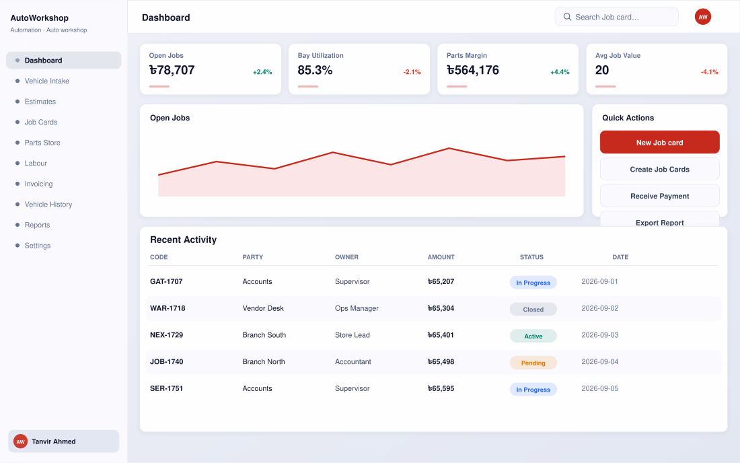The image size is (740, 463).
Task: Click the Pending status badge
Action: [x=533, y=363]
